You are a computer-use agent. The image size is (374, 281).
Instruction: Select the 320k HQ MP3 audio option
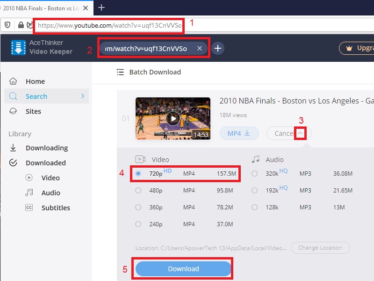click(x=254, y=174)
